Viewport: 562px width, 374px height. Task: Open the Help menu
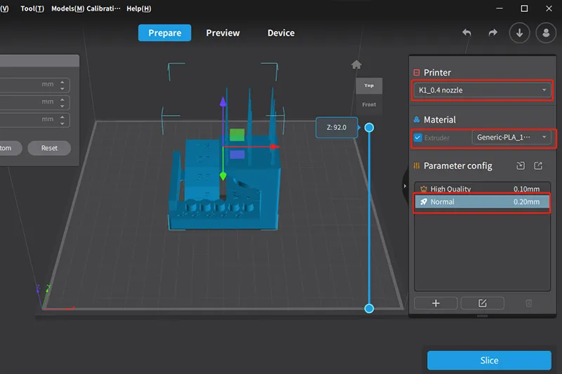(x=138, y=8)
